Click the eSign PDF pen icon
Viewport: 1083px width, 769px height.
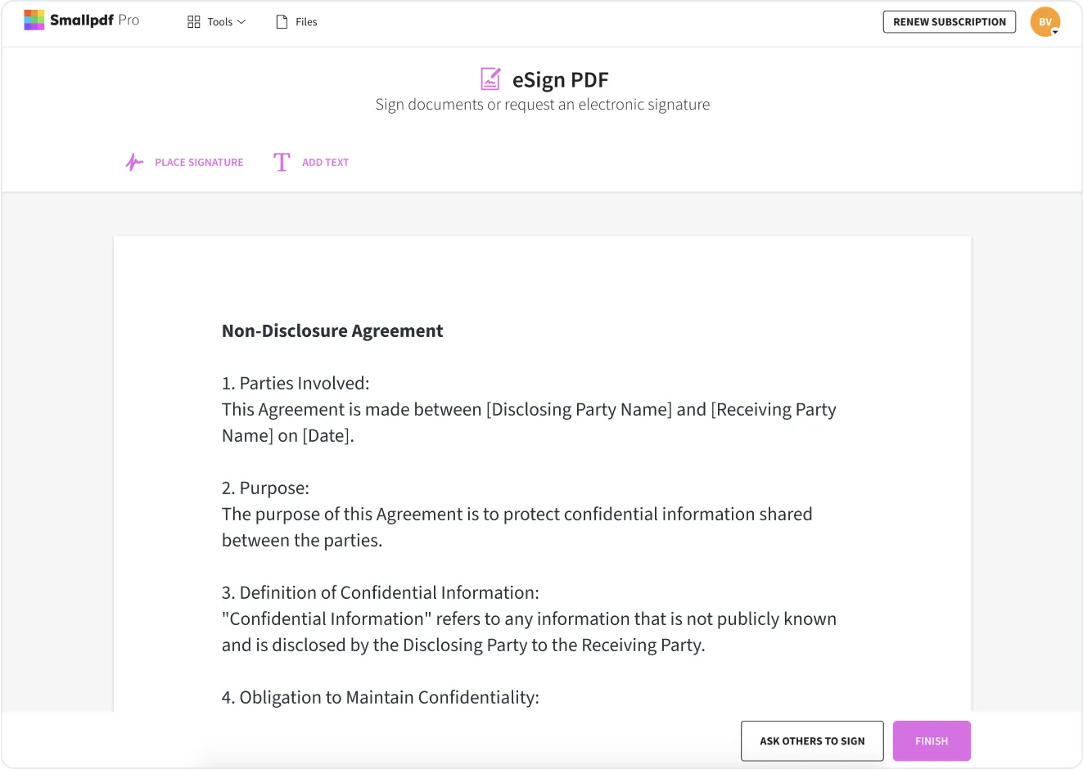tap(490, 79)
